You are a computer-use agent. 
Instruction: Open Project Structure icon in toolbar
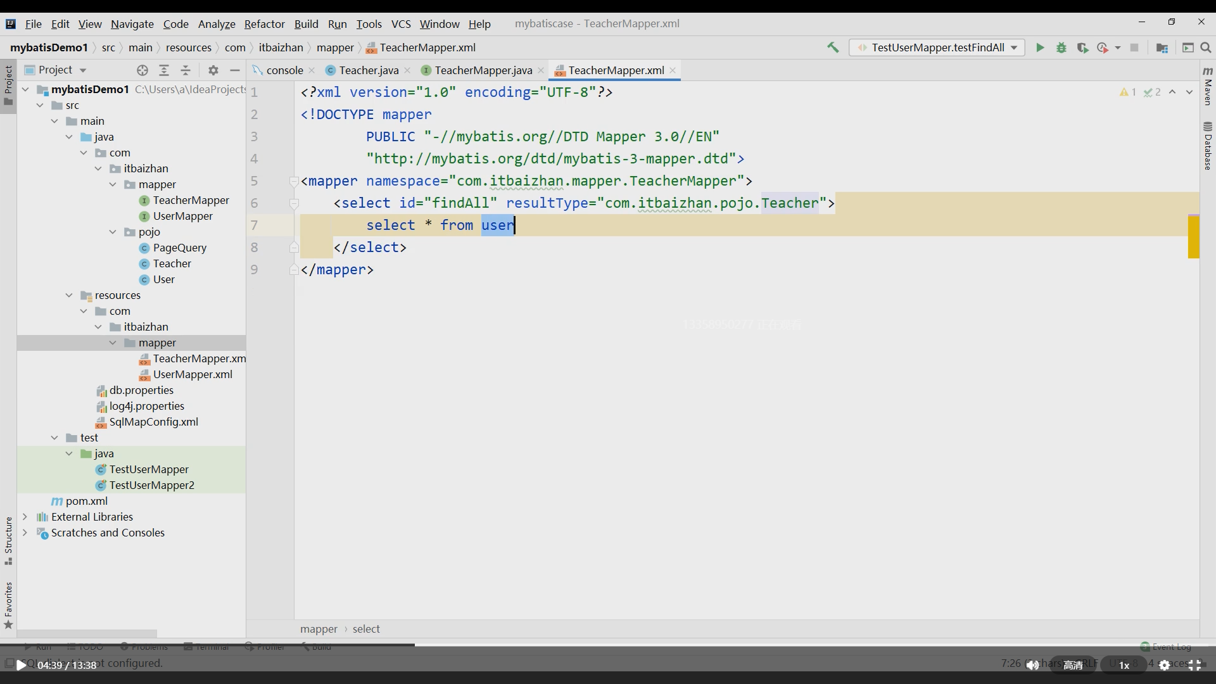[1162, 47]
